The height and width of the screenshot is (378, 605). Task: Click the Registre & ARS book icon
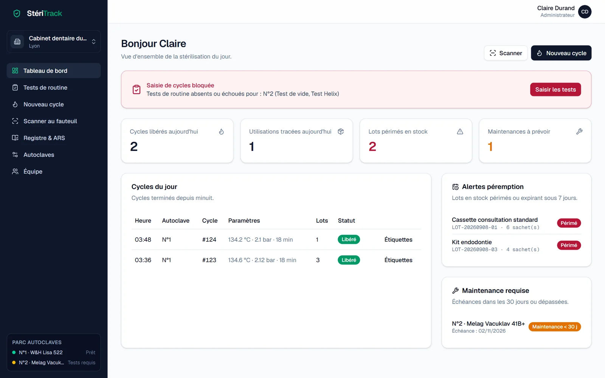coord(15,138)
